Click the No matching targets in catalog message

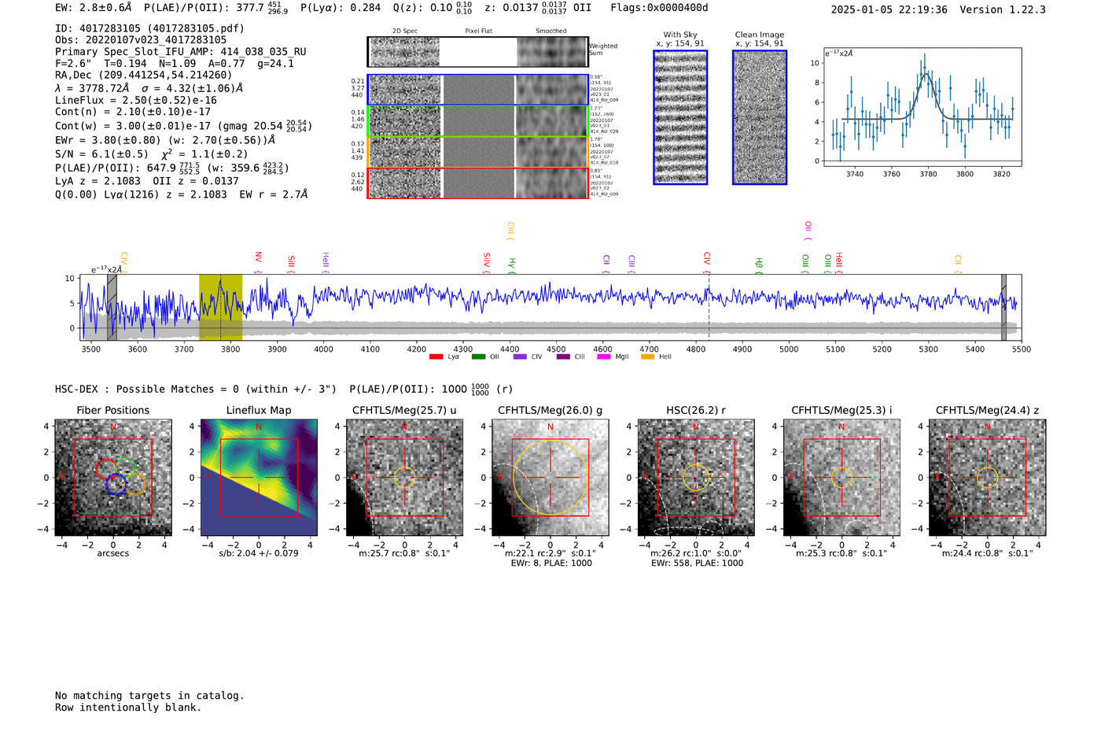(149, 696)
